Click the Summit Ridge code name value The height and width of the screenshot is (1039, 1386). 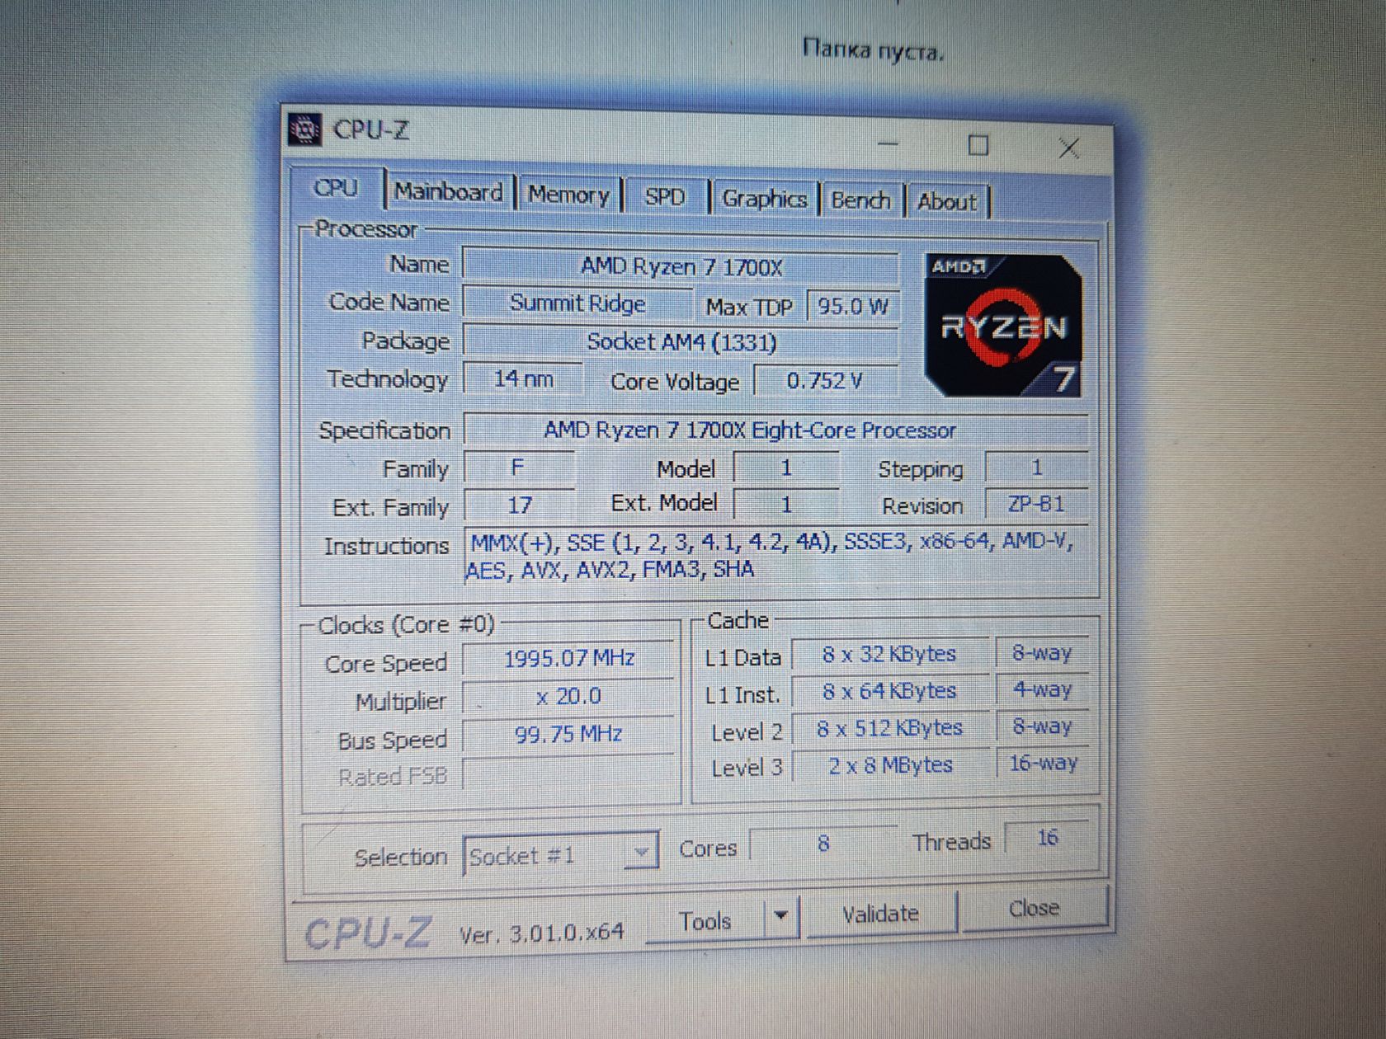(x=577, y=303)
